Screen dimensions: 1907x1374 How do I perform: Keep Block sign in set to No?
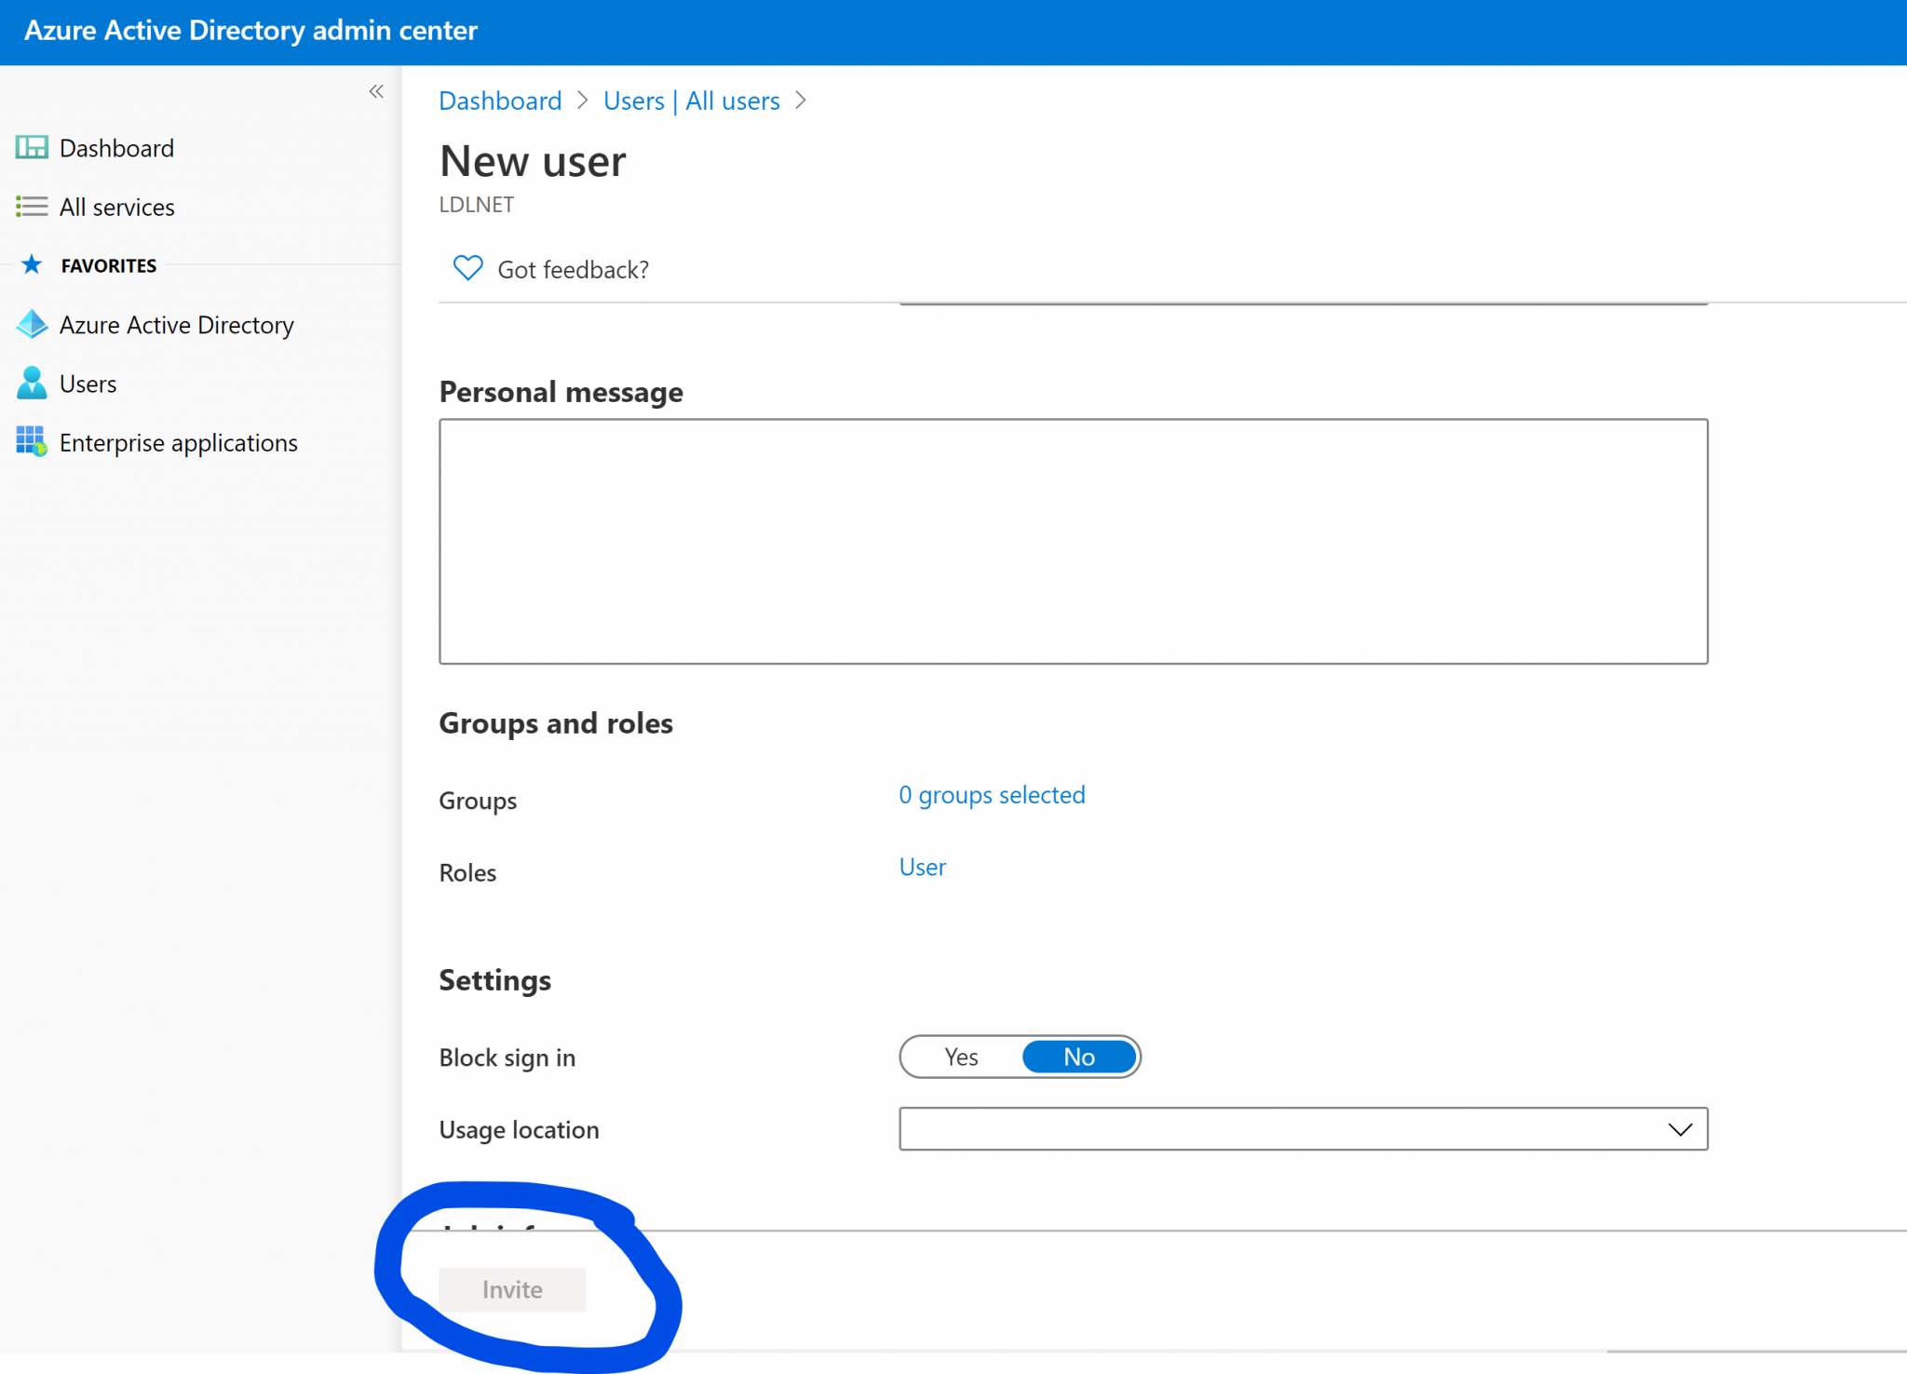(1078, 1057)
